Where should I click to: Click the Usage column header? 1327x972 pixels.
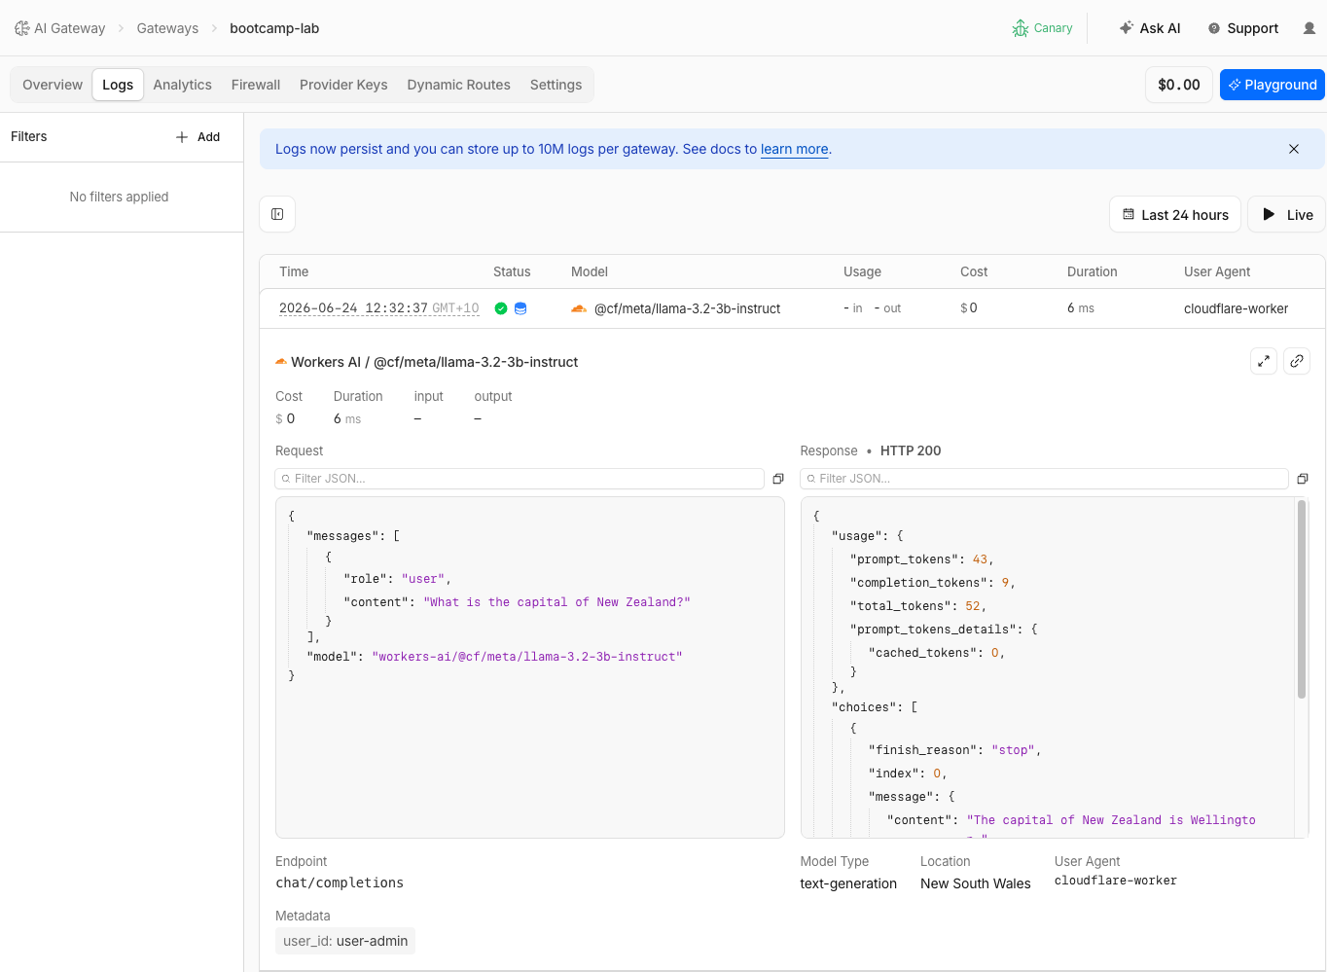click(862, 271)
